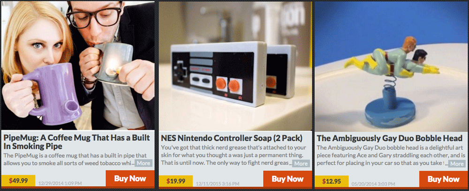
Task: Click the 05/20/2014 3:03 PM timestamp
Action: 373,184
